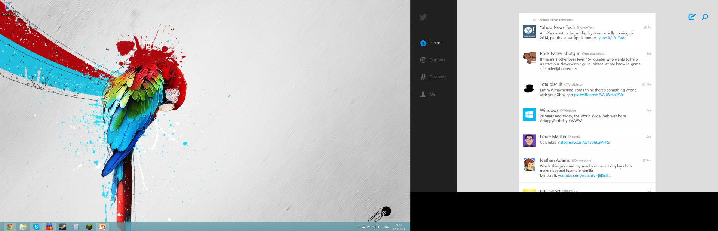Click the @rockpapershot handle
718x231 pixels.
click(x=594, y=54)
